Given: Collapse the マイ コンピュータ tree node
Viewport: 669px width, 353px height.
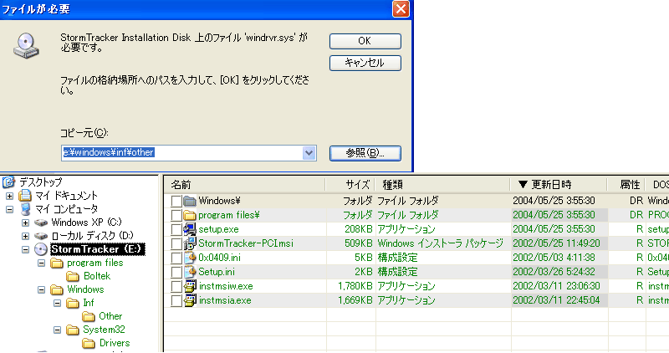Looking at the screenshot, I should [x=9, y=210].
